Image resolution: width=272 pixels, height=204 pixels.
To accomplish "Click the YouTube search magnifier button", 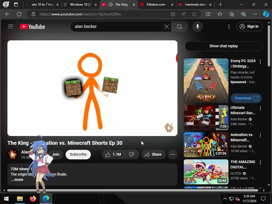I will [x=180, y=27].
